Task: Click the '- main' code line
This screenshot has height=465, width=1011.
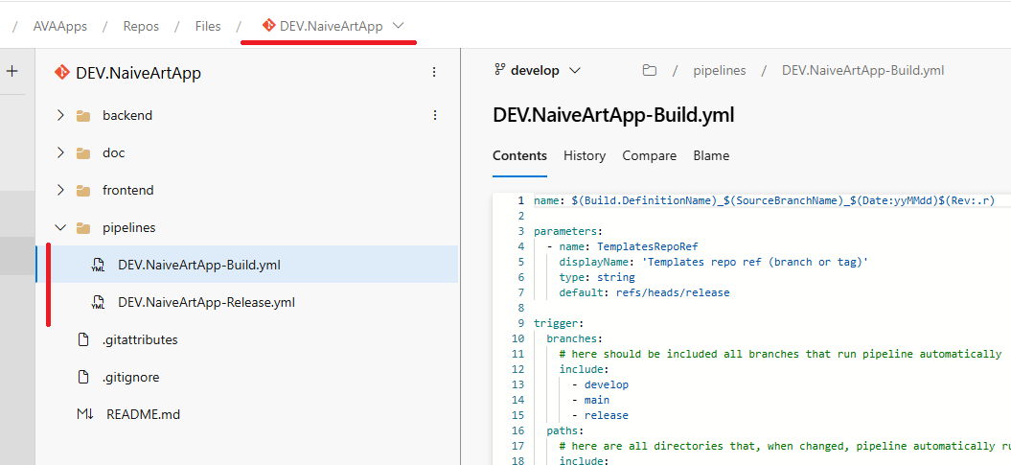Action: point(590,400)
